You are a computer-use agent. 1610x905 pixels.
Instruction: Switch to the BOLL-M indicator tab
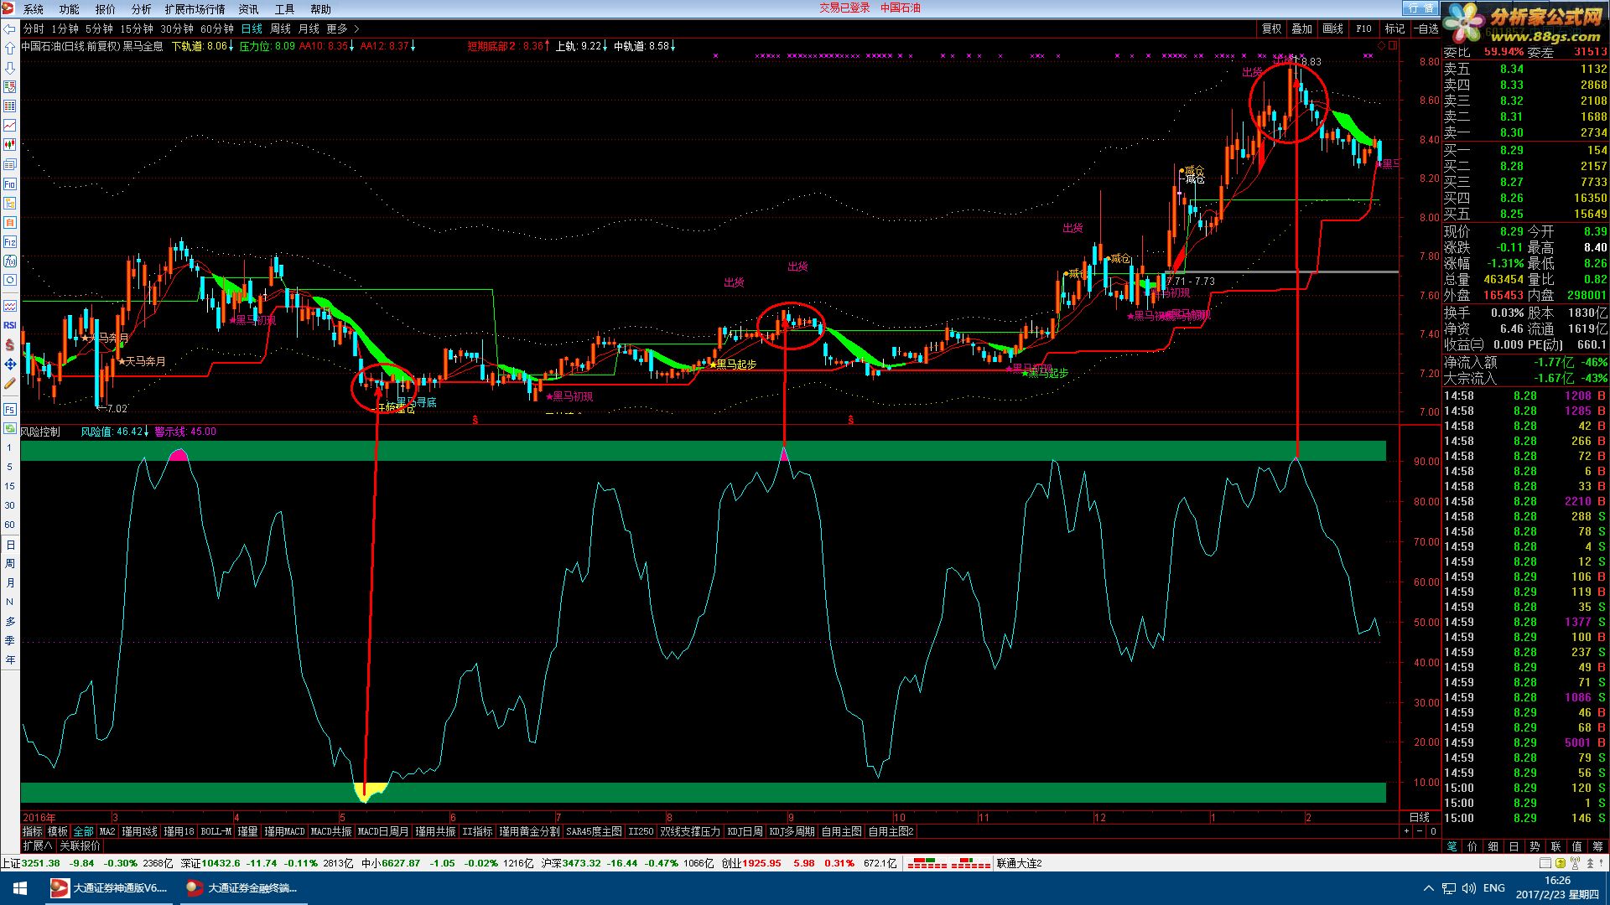pyautogui.click(x=216, y=831)
